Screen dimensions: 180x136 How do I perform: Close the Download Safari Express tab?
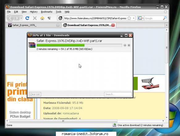pos(113,25)
